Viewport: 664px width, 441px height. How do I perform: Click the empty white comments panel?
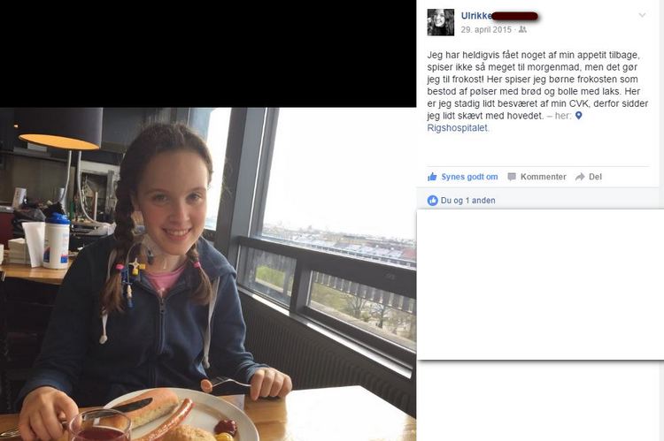point(540,285)
